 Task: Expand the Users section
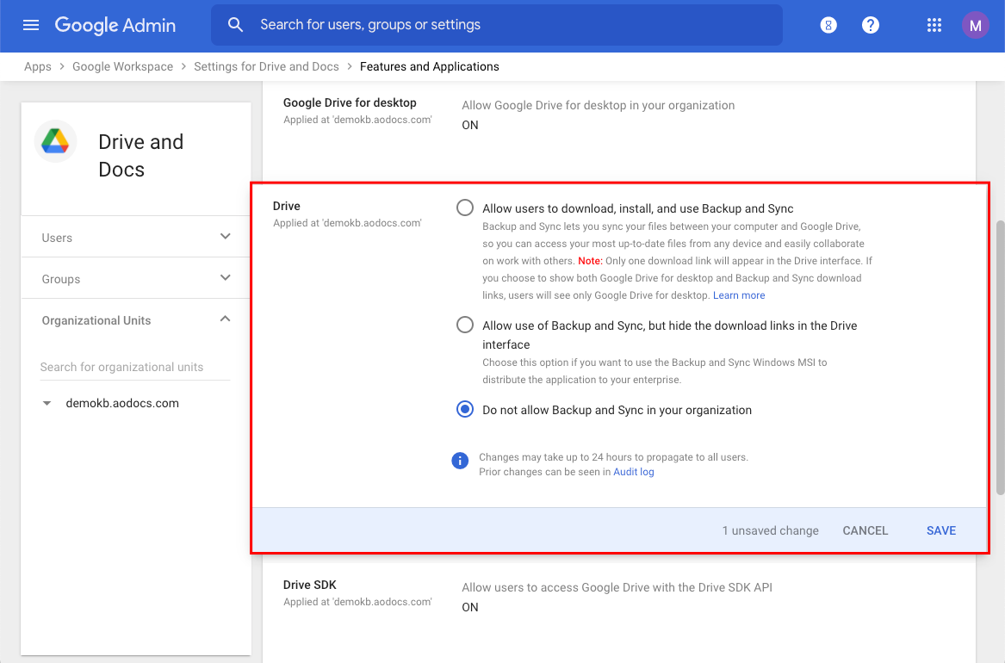(x=135, y=237)
